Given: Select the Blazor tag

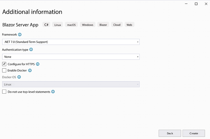Looking at the screenshot, I should tap(103, 25).
